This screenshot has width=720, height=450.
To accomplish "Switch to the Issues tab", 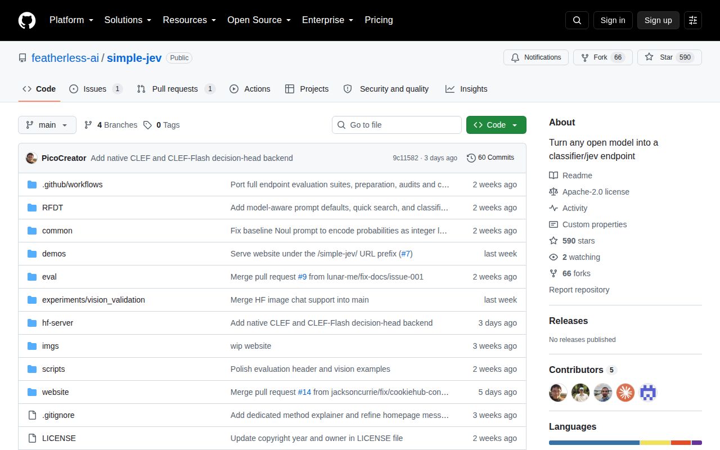I will click(x=96, y=89).
